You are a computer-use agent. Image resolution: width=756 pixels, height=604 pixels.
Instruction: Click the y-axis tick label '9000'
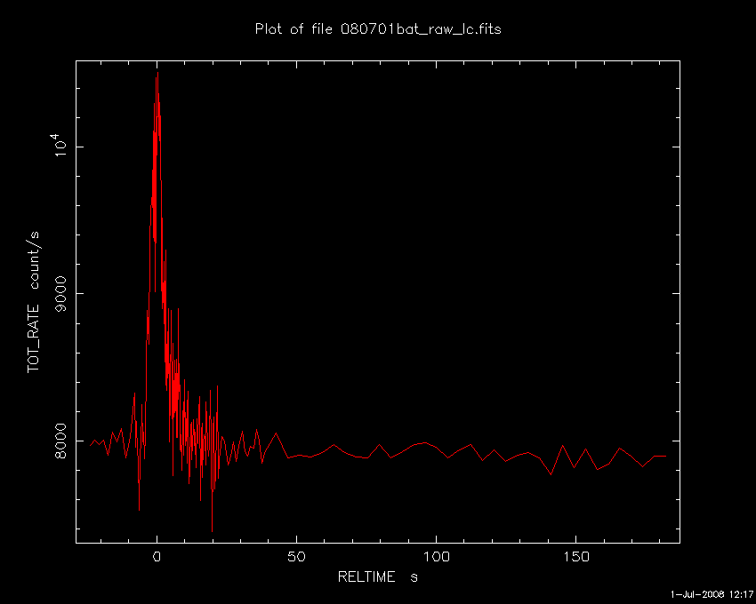61,294
